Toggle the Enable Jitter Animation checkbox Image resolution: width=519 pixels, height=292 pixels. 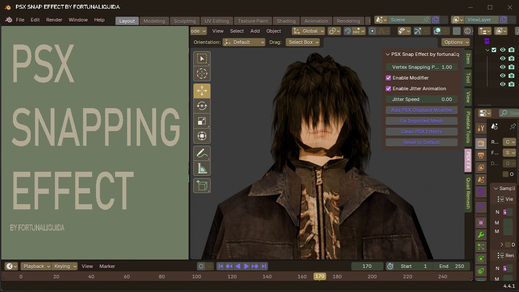coord(388,89)
